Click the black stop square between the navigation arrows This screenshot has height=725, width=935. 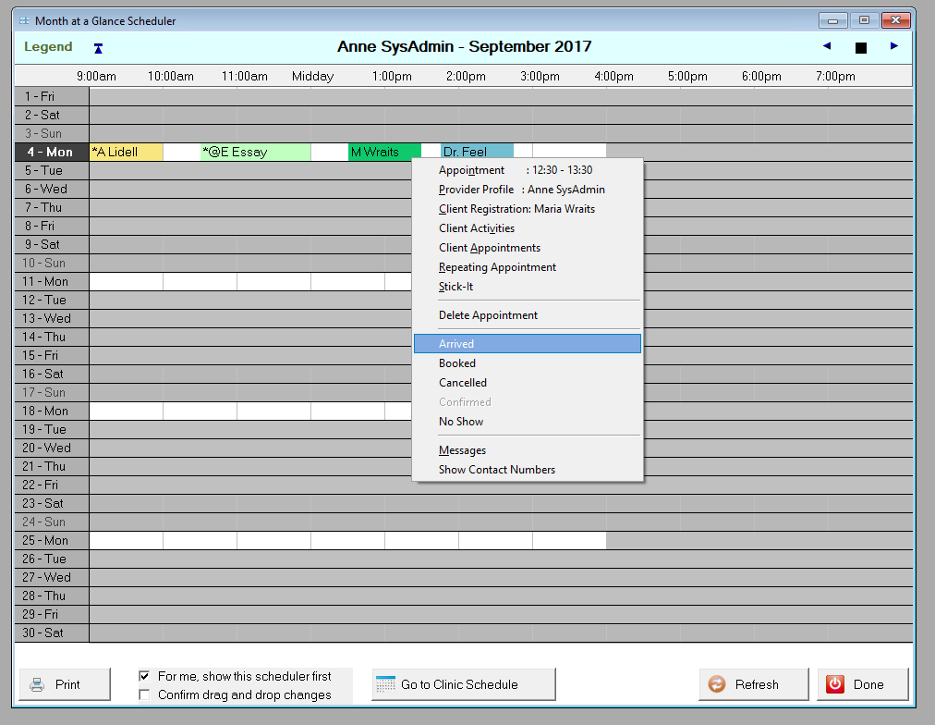point(860,46)
